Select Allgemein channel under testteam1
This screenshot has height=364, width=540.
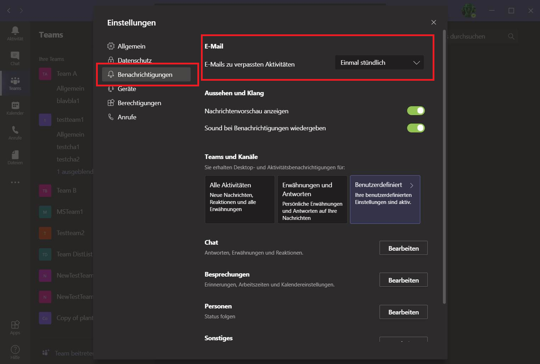coord(70,135)
